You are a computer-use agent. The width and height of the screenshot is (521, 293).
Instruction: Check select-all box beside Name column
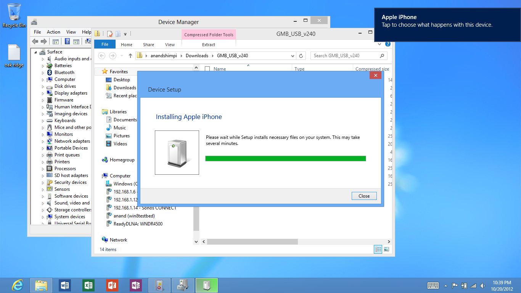tap(207, 69)
